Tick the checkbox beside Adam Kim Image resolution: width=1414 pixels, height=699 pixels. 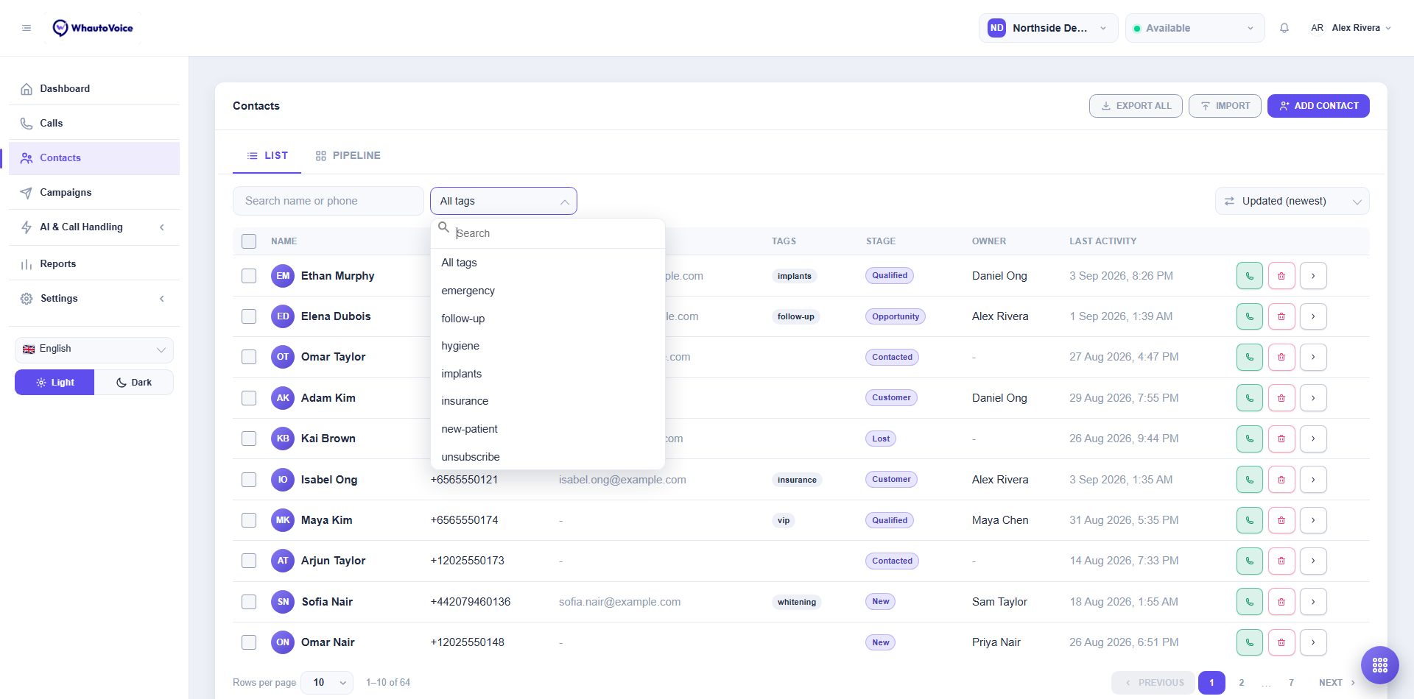tap(249, 398)
